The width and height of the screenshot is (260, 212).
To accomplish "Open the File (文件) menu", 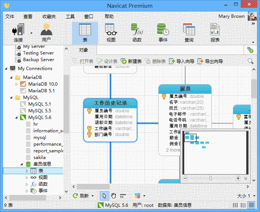I will pyautogui.click(x=10, y=16).
